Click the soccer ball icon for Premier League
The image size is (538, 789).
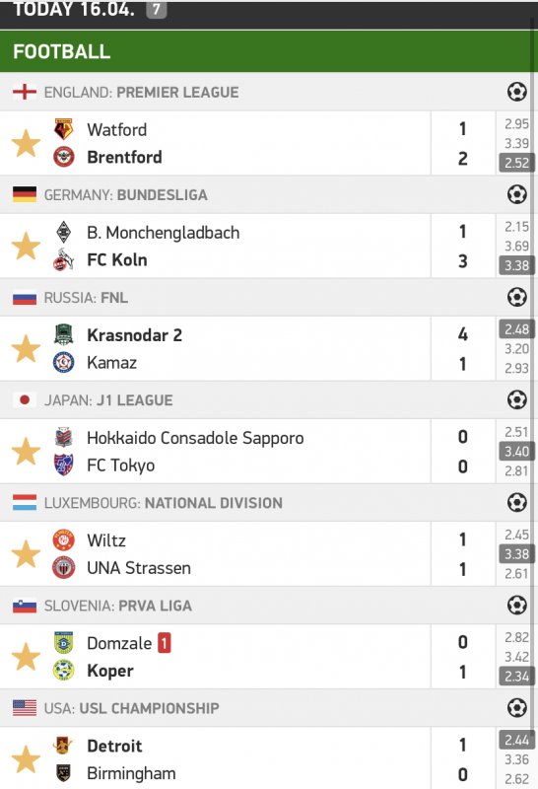click(x=516, y=92)
